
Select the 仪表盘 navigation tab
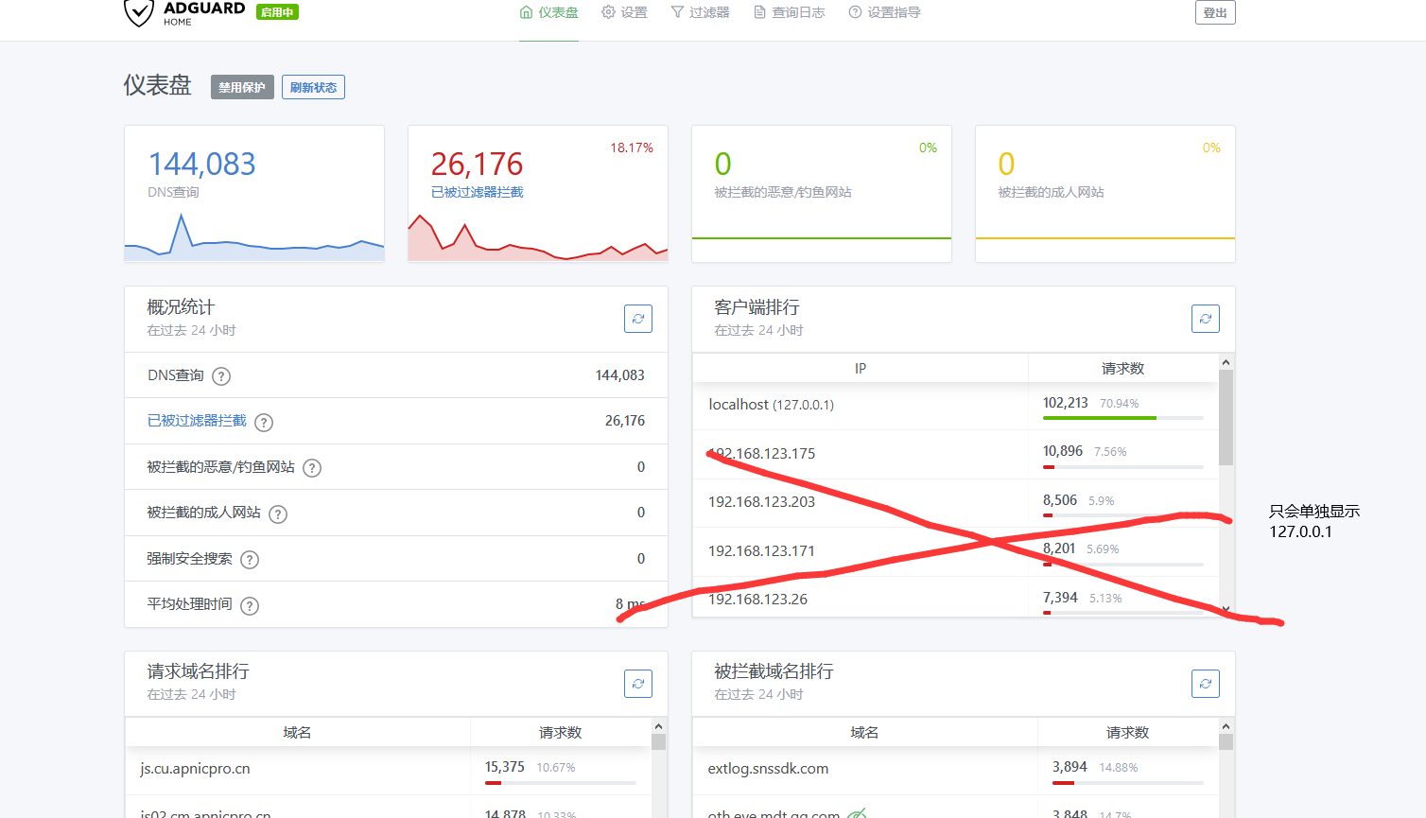548,12
